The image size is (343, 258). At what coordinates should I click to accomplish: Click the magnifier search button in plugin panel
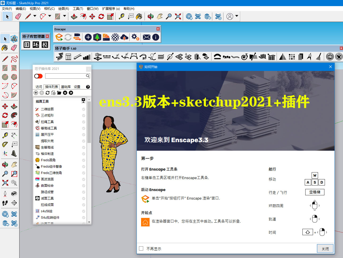(x=88, y=76)
